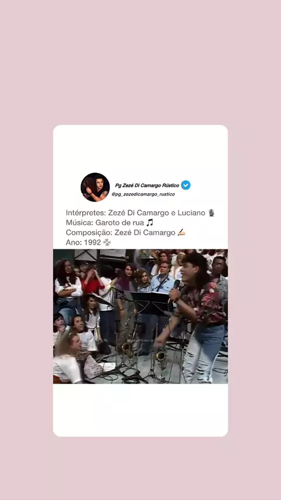Image resolution: width=281 pixels, height=500 pixels.
Task: Open the Zezé Di Camargo profile avatar
Action: 95,187
